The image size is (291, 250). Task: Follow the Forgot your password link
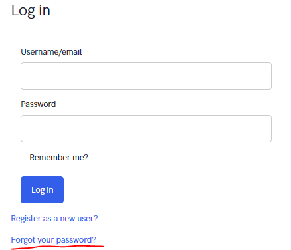[x=54, y=240]
